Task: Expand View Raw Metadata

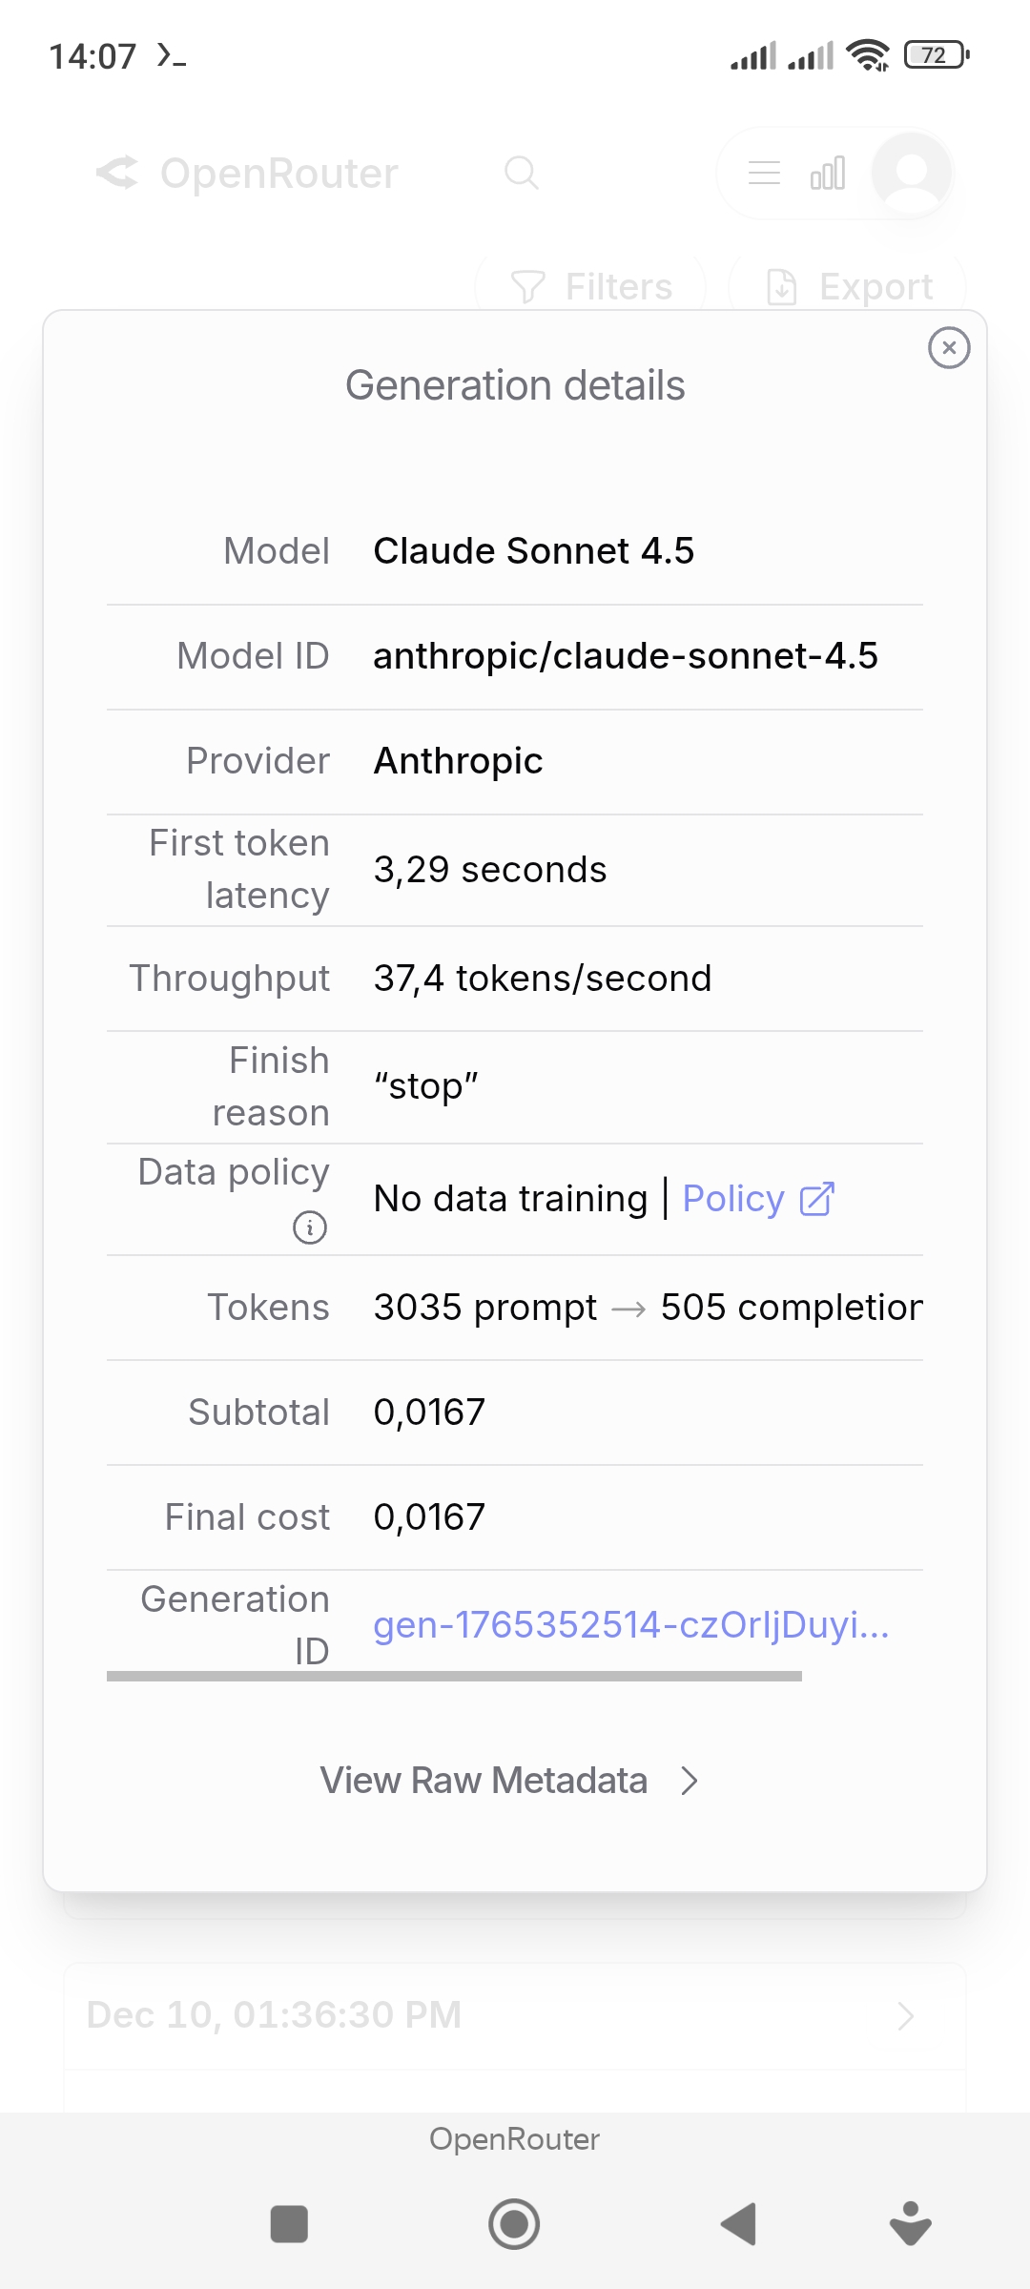Action: click(510, 1781)
